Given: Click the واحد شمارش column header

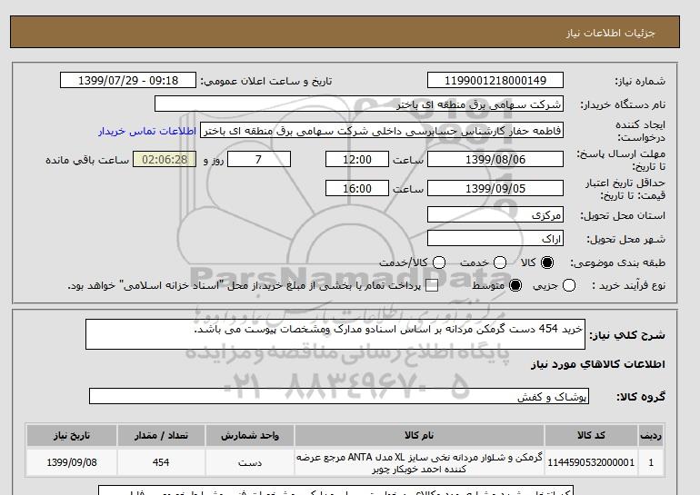Looking at the screenshot, I should [250, 435].
